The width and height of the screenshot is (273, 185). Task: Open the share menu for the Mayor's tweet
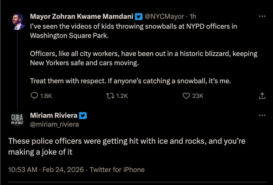pos(262,96)
